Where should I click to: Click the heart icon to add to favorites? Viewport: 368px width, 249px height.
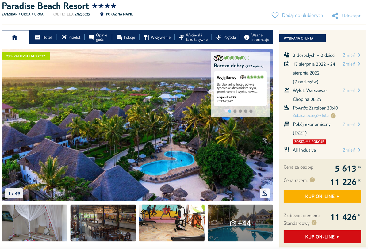275,15
